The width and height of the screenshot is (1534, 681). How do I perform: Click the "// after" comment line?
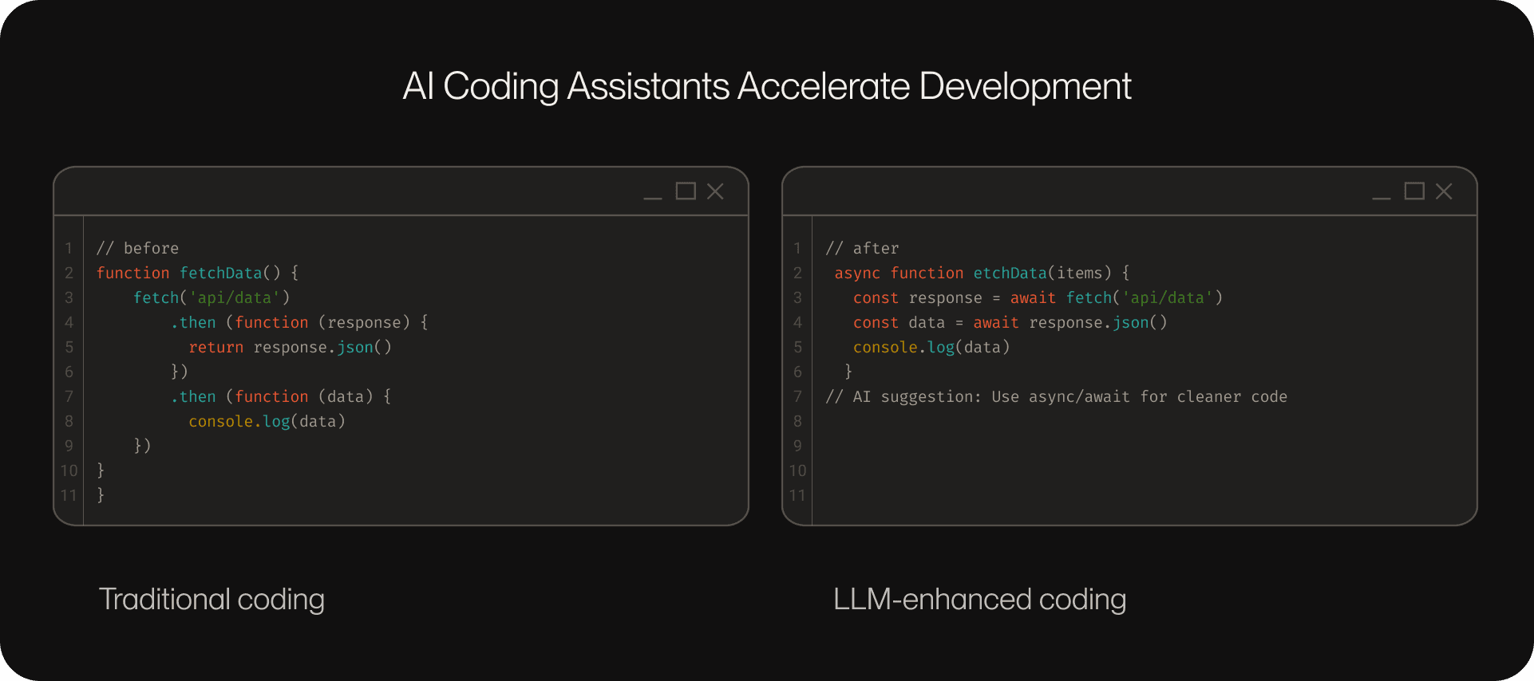tap(862, 248)
